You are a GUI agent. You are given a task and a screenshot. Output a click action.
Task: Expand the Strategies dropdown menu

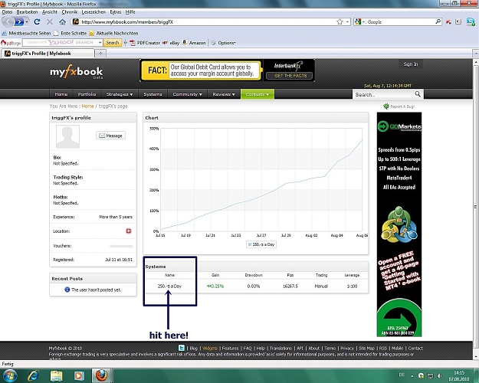pos(120,94)
